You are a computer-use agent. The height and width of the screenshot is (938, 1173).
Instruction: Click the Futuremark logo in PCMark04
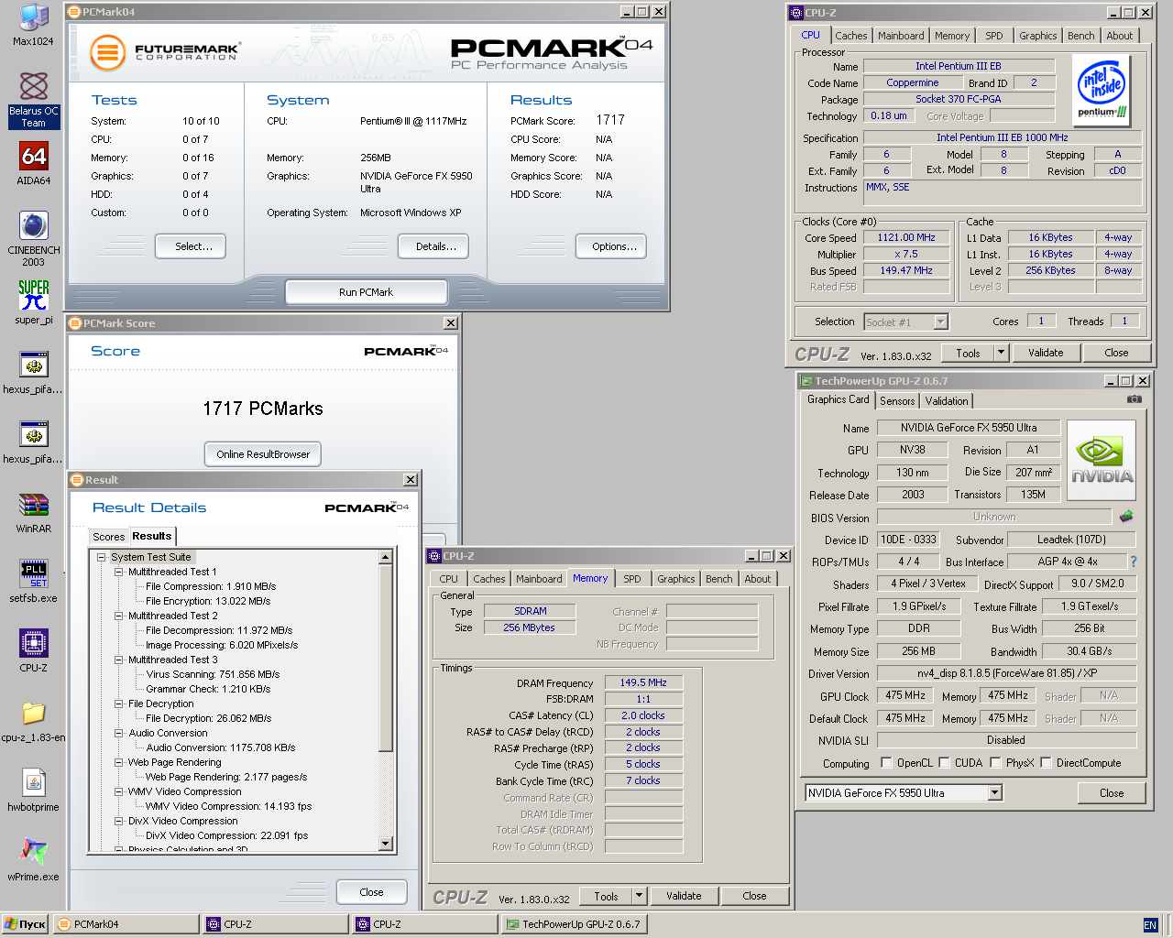pos(107,52)
